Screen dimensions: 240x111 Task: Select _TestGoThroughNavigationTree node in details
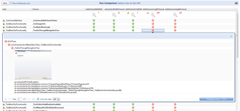click(x=27, y=48)
